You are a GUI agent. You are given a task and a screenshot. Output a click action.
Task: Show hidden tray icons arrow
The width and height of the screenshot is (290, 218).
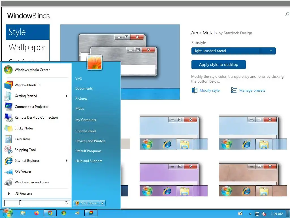(x=250, y=214)
